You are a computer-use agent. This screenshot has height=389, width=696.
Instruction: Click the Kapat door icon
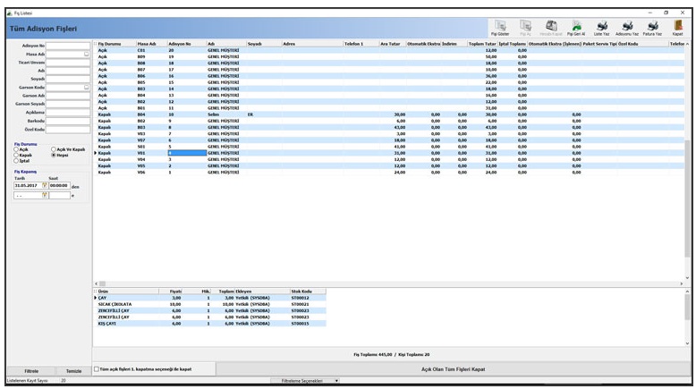coord(677,27)
